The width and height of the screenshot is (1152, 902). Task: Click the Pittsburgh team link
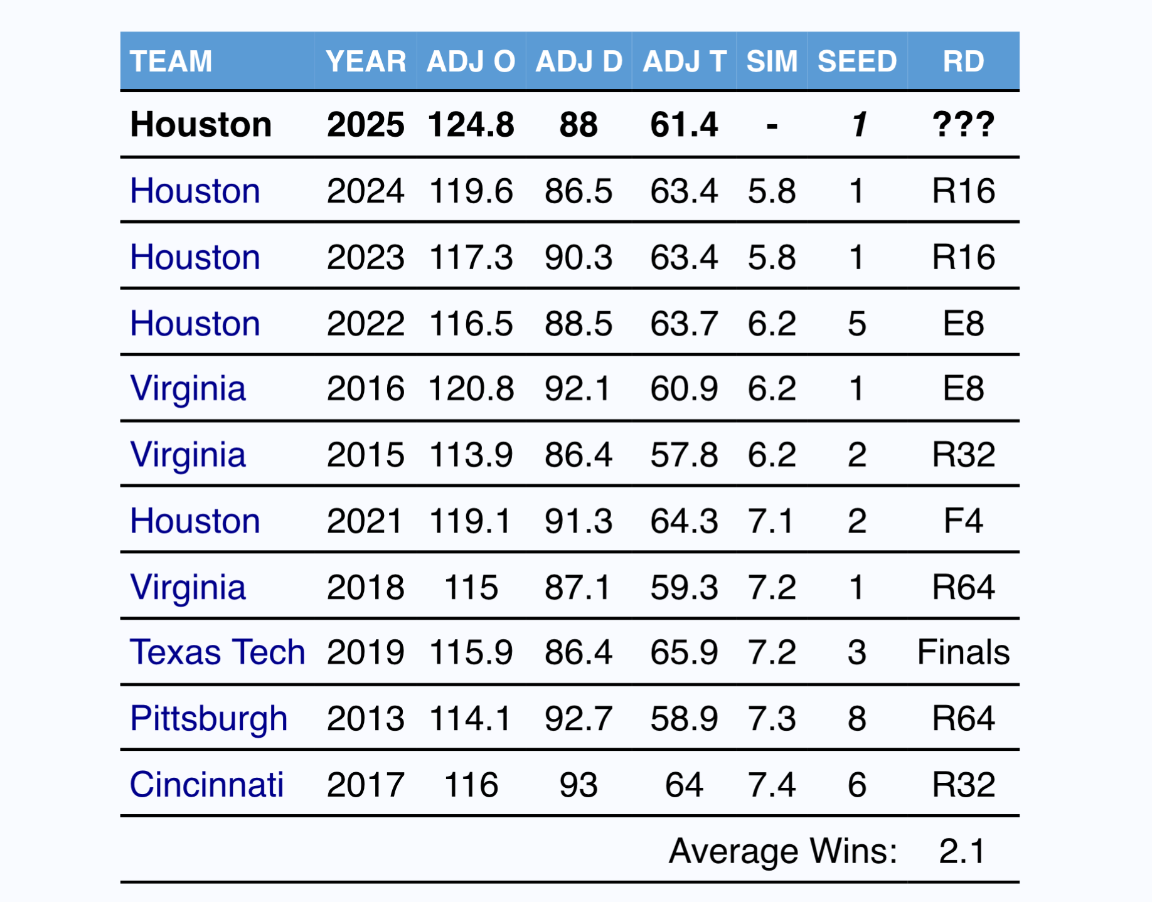(x=208, y=718)
